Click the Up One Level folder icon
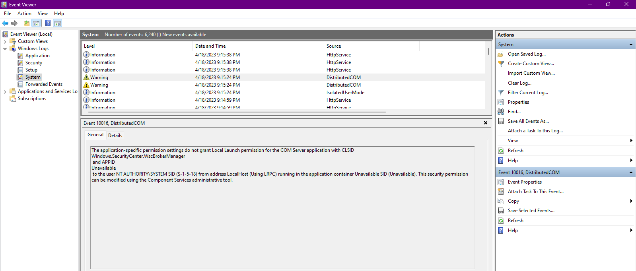 coord(27,23)
